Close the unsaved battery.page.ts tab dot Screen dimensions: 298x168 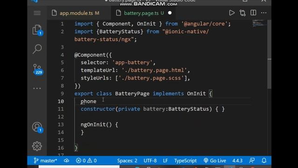169,13
